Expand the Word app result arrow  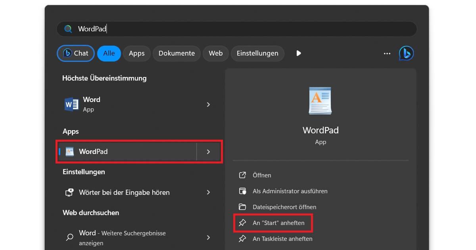208,104
